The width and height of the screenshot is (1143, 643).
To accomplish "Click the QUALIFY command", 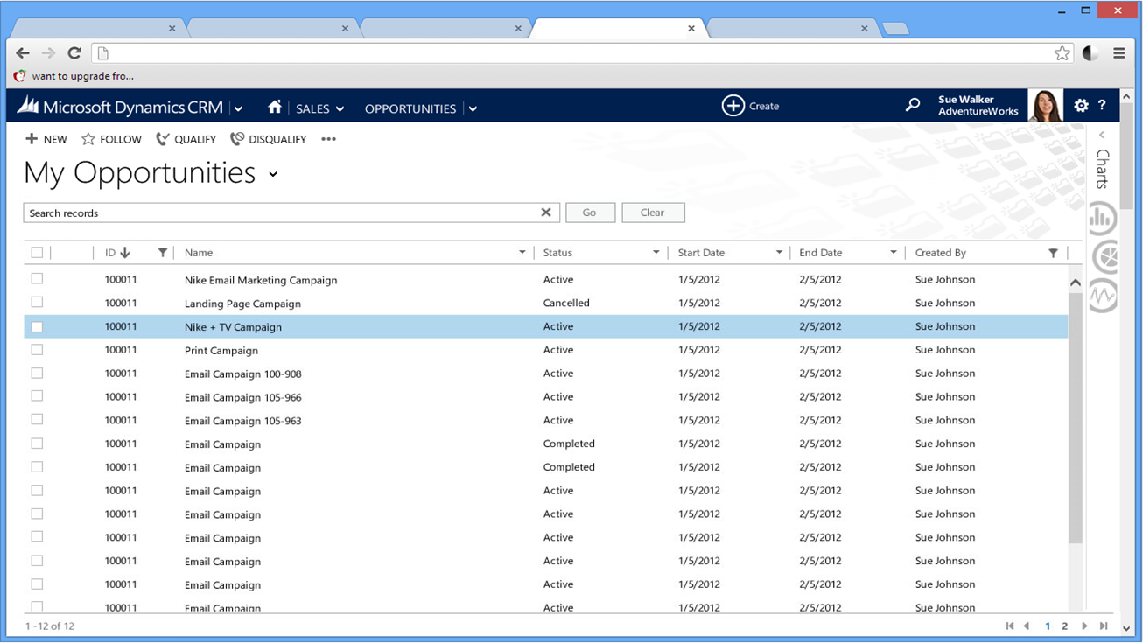I will [186, 139].
